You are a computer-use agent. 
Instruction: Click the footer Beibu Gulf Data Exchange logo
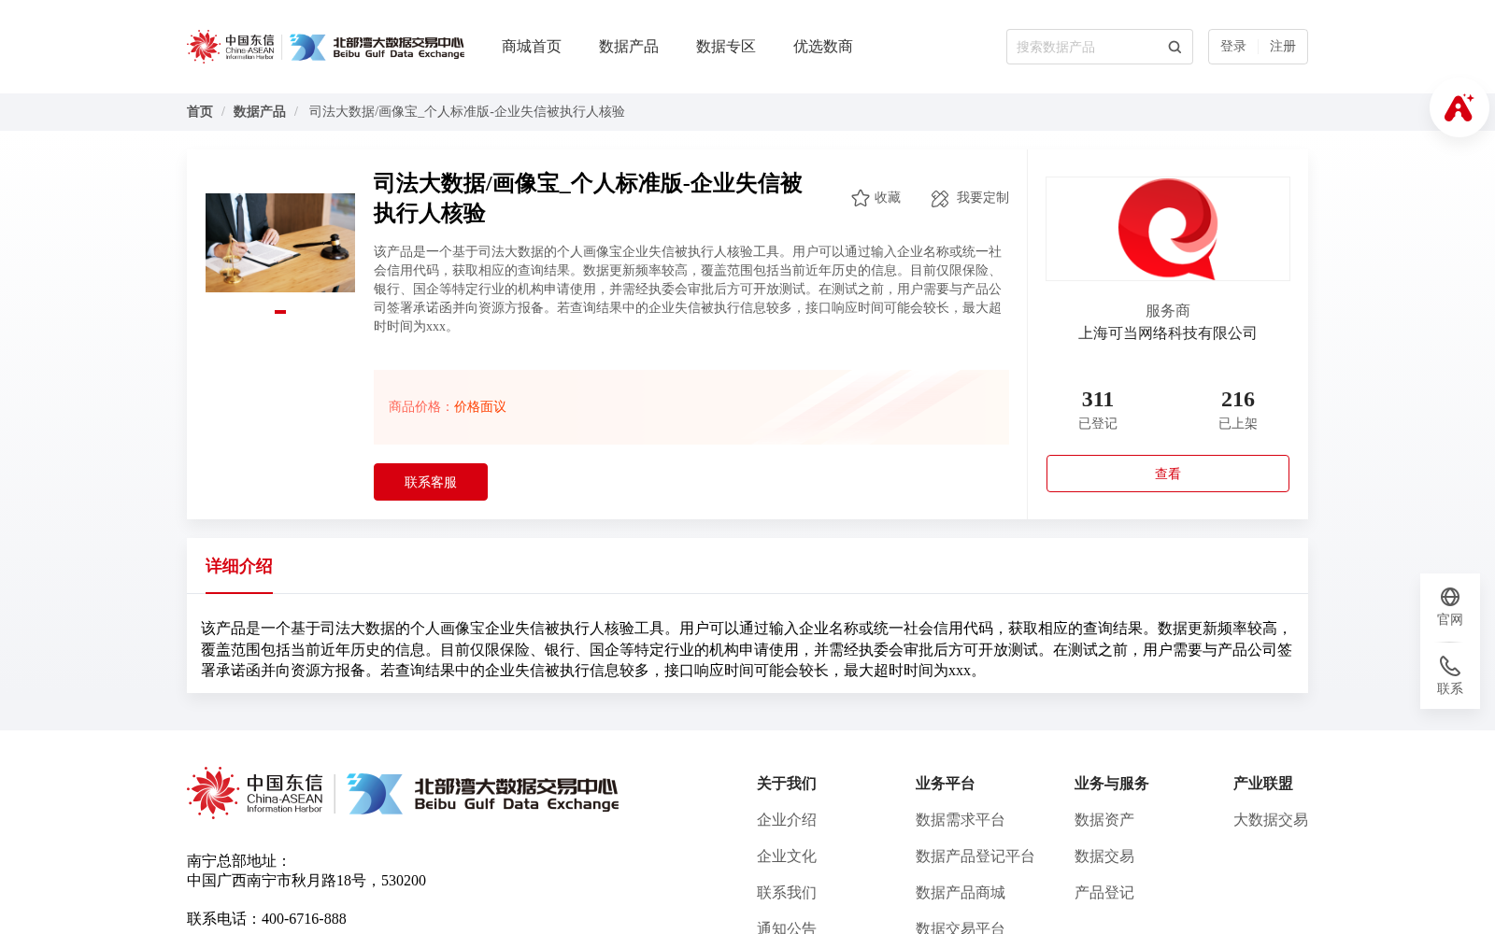coord(483,793)
